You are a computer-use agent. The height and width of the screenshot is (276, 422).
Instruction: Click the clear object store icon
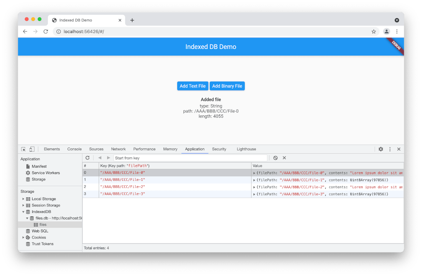click(x=275, y=158)
